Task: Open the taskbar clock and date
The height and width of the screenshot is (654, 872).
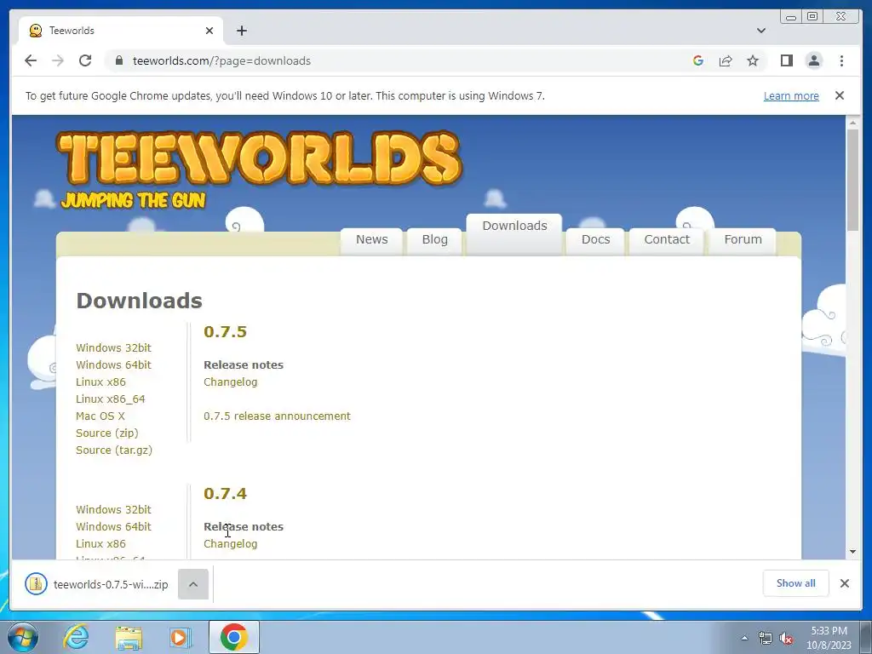Action: click(829, 638)
